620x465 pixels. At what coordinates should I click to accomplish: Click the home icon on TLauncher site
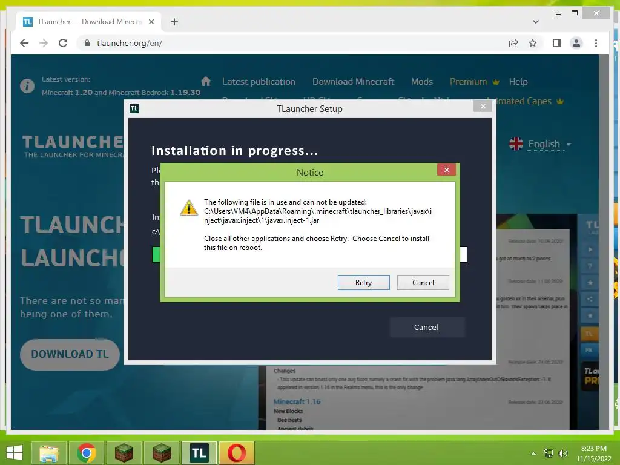pyautogui.click(x=206, y=82)
